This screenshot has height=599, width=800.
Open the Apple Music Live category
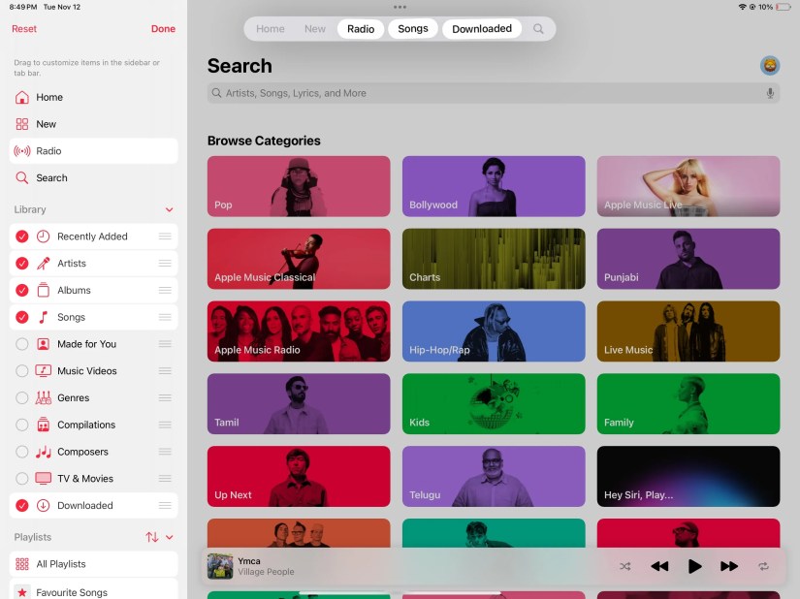coord(688,186)
